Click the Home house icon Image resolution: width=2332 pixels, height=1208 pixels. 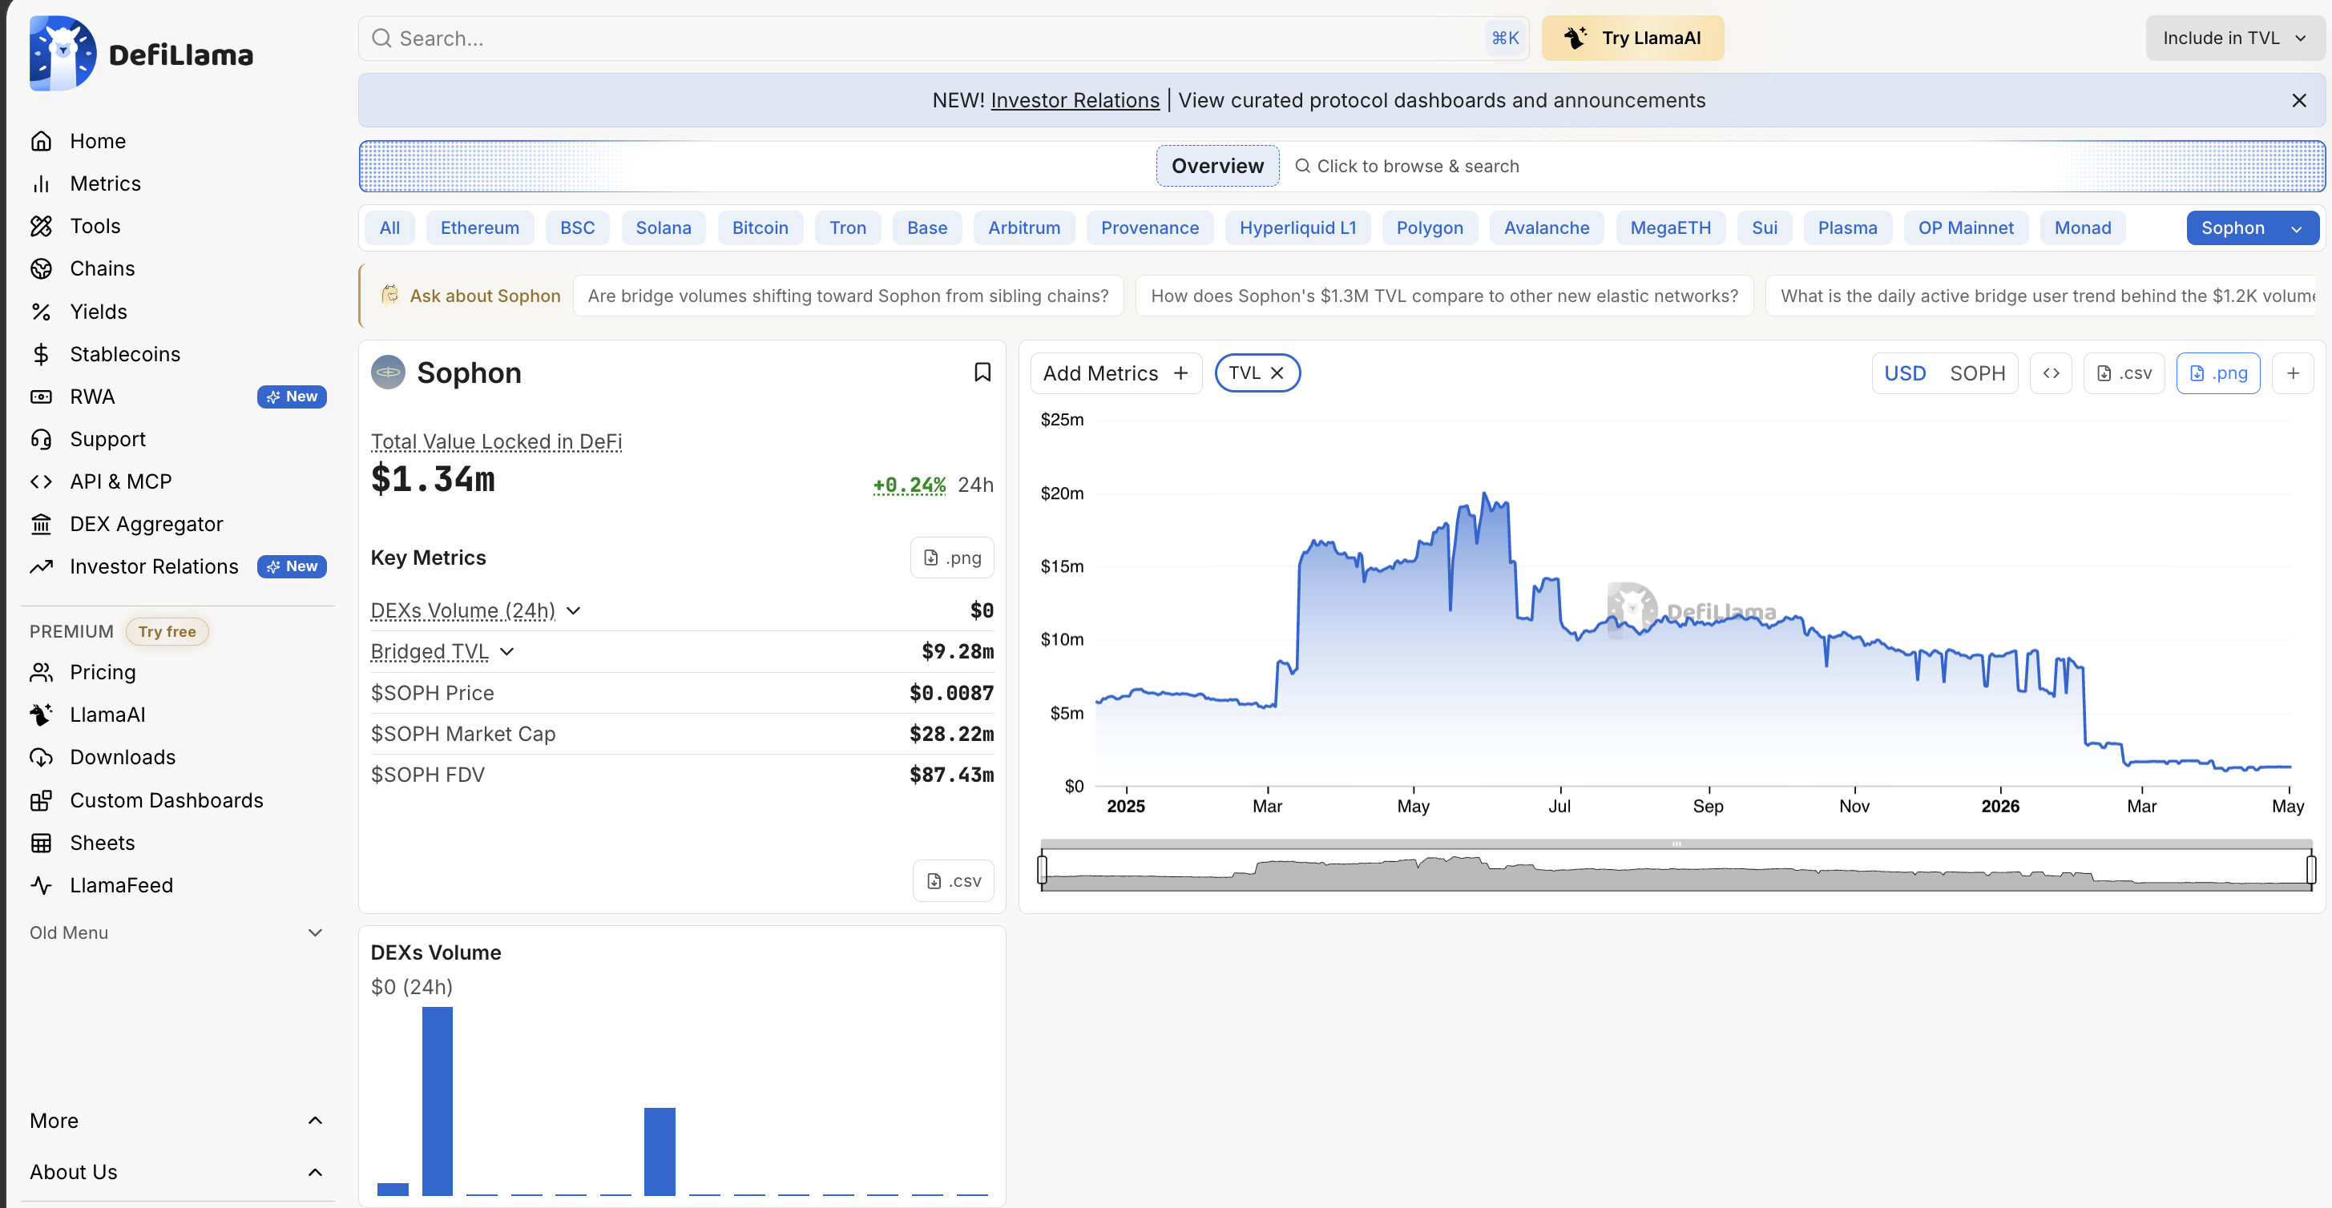[x=41, y=141]
